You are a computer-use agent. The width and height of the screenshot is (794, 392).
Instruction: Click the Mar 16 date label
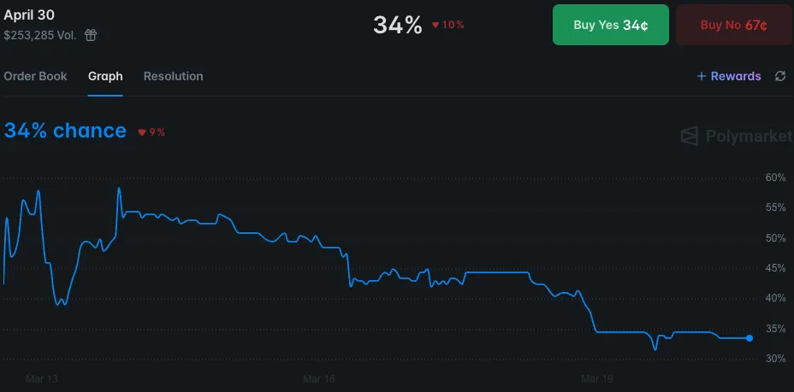(318, 377)
